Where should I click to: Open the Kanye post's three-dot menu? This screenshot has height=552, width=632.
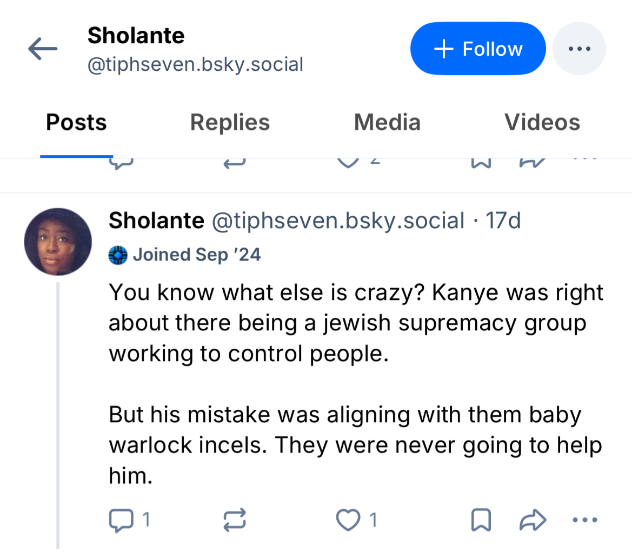click(584, 520)
